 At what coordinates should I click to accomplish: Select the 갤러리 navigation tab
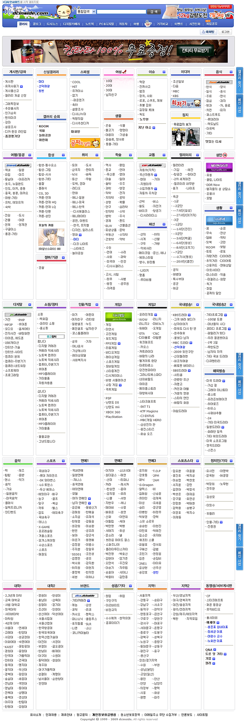(23, 24)
